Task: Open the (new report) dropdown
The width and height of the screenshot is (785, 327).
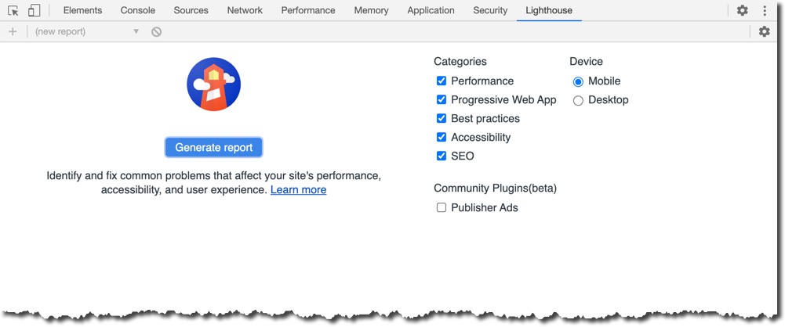Action: [86, 31]
